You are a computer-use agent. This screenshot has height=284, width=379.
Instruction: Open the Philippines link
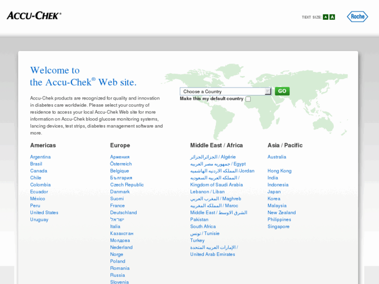tap(279, 220)
